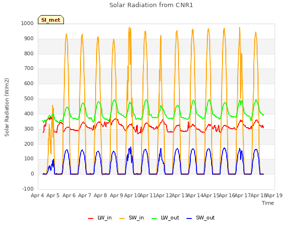Viewport: 303px width, 227px height.
Task: Click the 400 y-axis tick label
Action: click(x=29, y=113)
